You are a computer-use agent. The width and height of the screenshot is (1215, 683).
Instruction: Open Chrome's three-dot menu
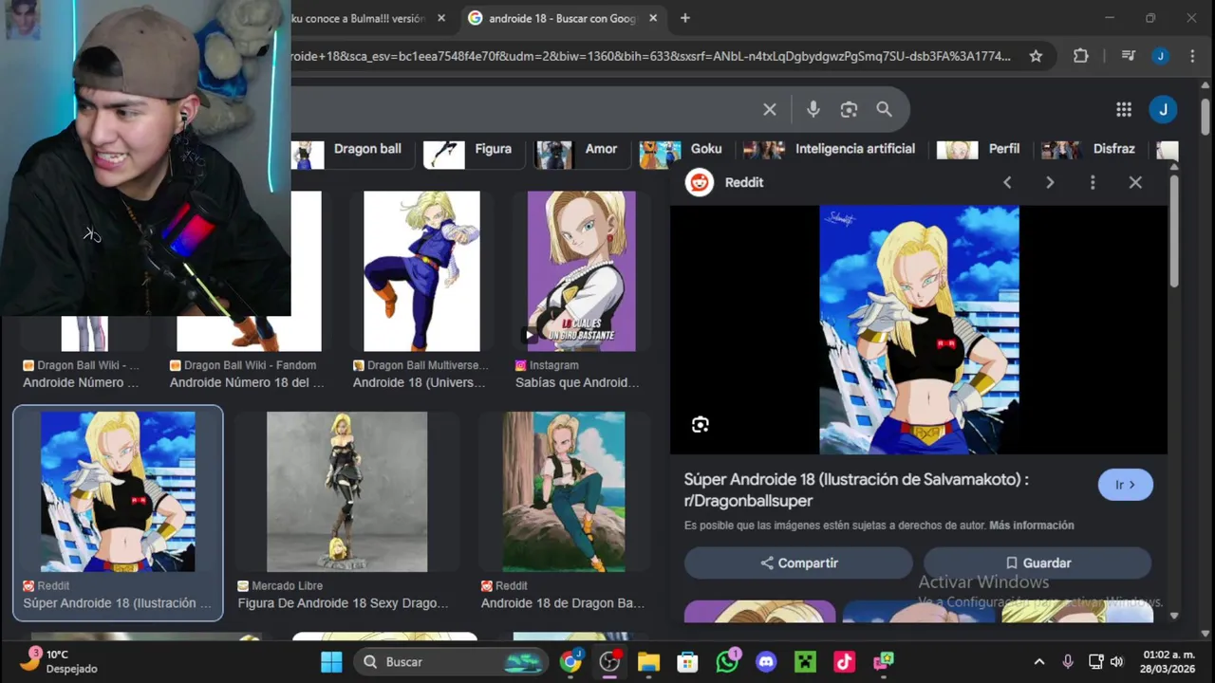click(1192, 56)
